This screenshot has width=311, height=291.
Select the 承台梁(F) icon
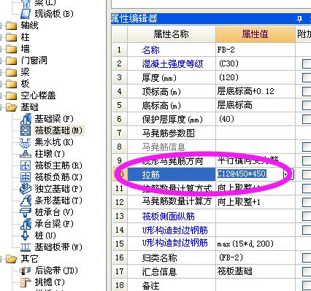pyautogui.click(x=26, y=224)
